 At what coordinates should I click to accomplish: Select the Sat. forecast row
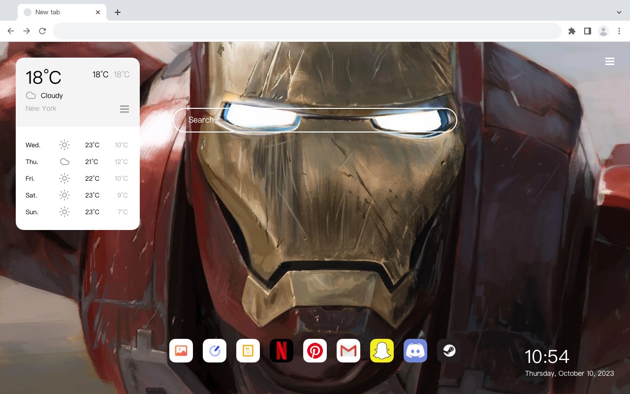(78, 195)
